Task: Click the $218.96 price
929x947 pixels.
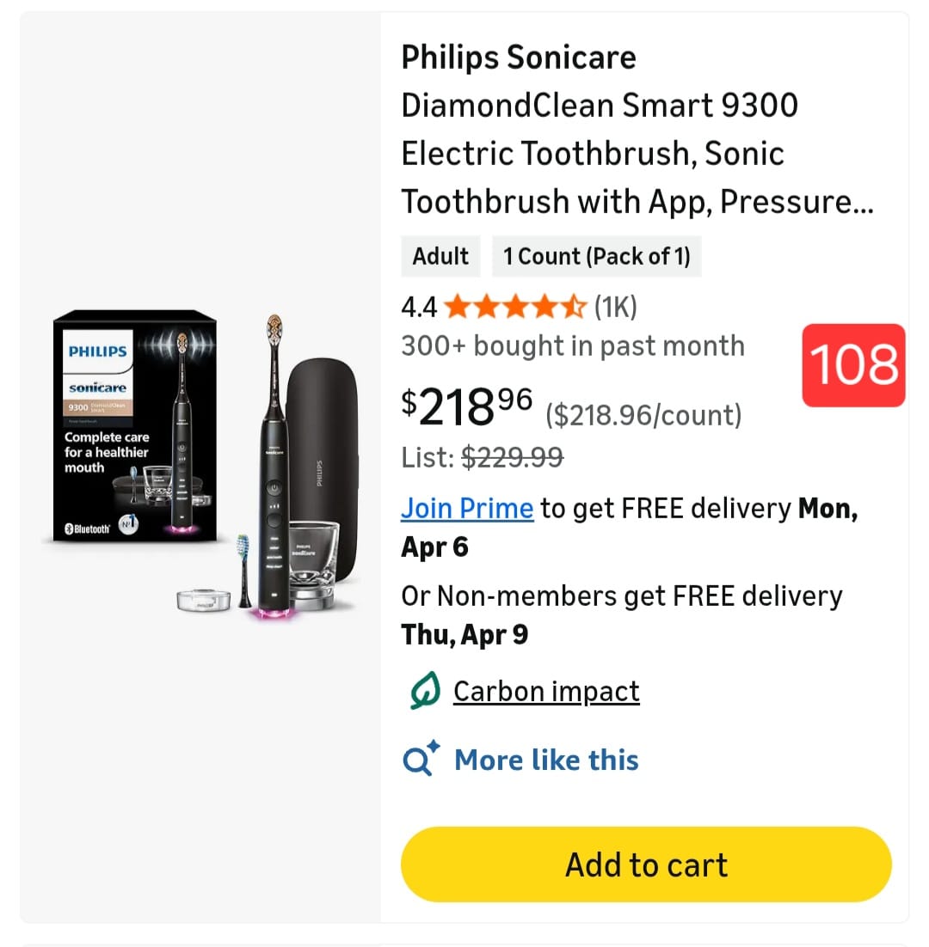Action: tap(467, 407)
